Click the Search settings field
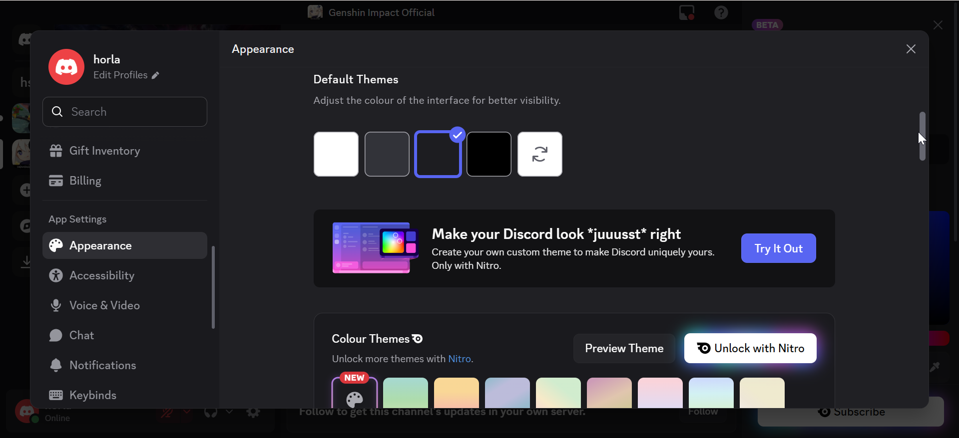This screenshot has height=438, width=959. click(125, 112)
